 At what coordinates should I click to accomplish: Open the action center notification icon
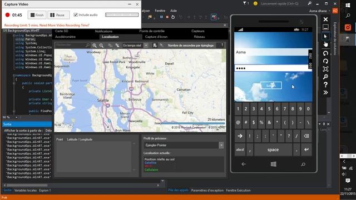coord(348,181)
